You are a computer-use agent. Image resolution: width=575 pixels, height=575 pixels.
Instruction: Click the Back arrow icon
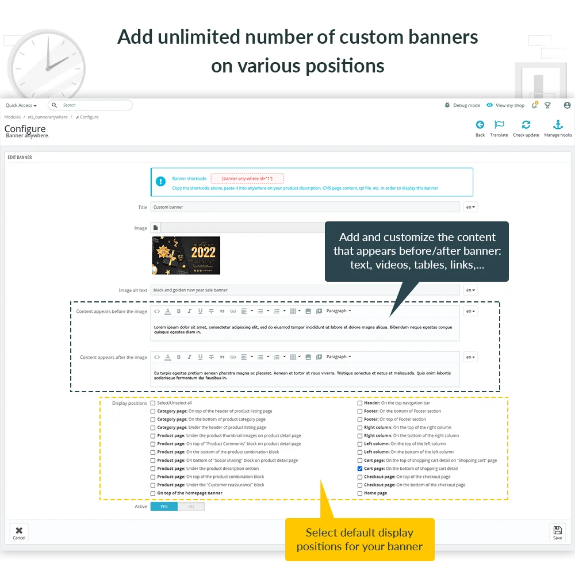tap(480, 125)
